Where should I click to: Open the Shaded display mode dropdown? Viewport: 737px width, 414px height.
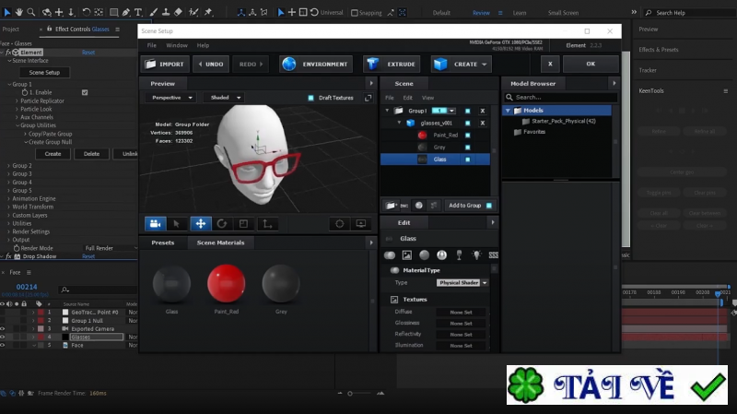(224, 97)
